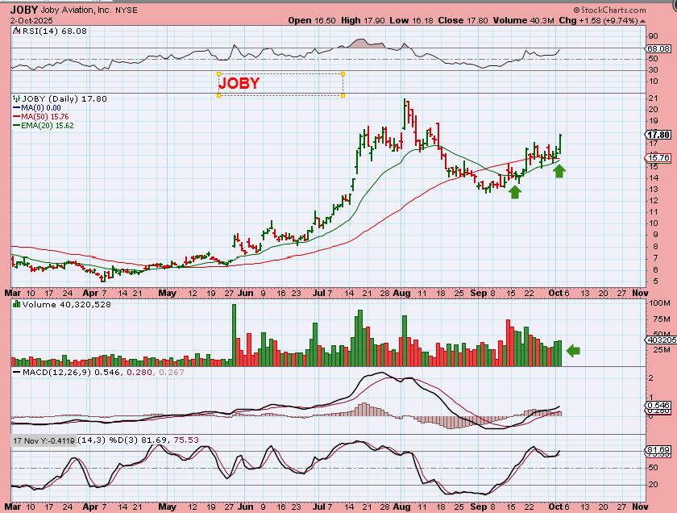Click the 0.280 MACD signal value
The height and width of the screenshot is (513, 677).
point(139,372)
